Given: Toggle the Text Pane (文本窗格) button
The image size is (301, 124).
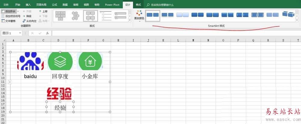Looking at the screenshot, I should pos(8,21).
